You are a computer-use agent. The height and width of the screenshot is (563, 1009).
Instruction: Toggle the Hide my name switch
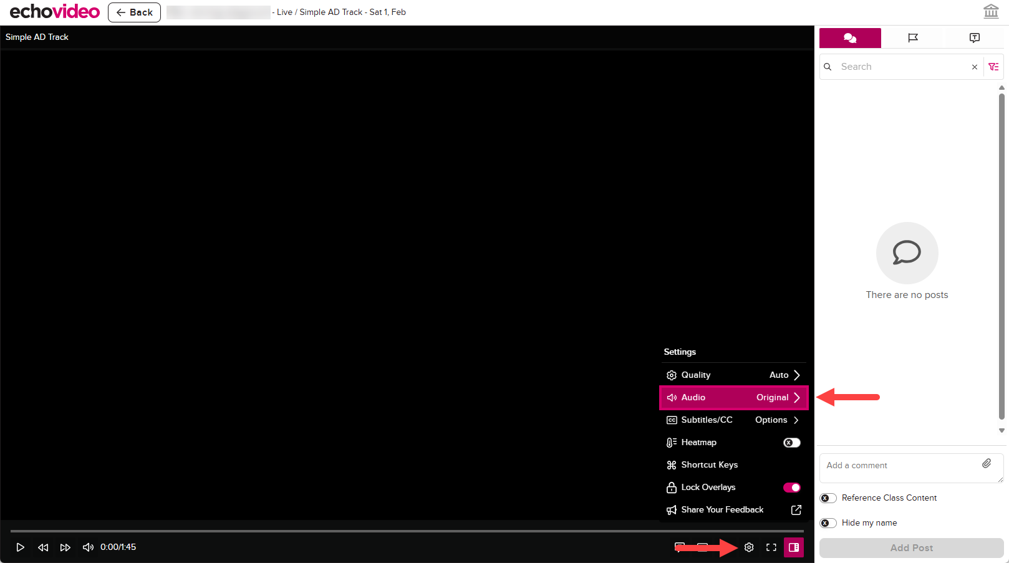point(828,523)
